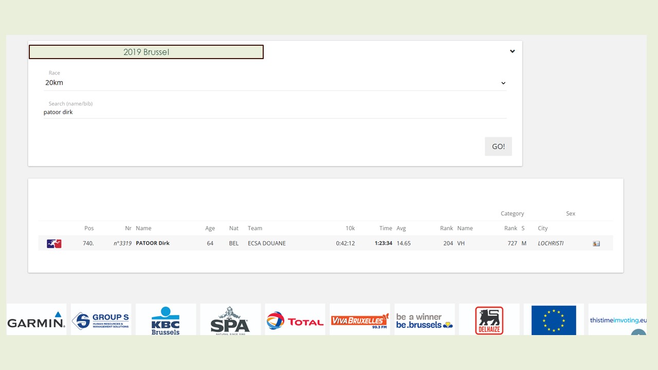Click the runner flag icon beside PATOOR Dirk
The height and width of the screenshot is (370, 658).
(x=54, y=244)
